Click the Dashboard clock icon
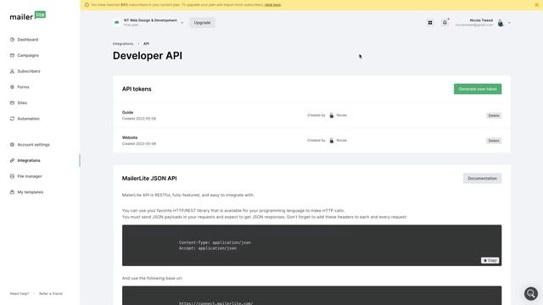Screen dimensions: 543x305 coord(12,40)
